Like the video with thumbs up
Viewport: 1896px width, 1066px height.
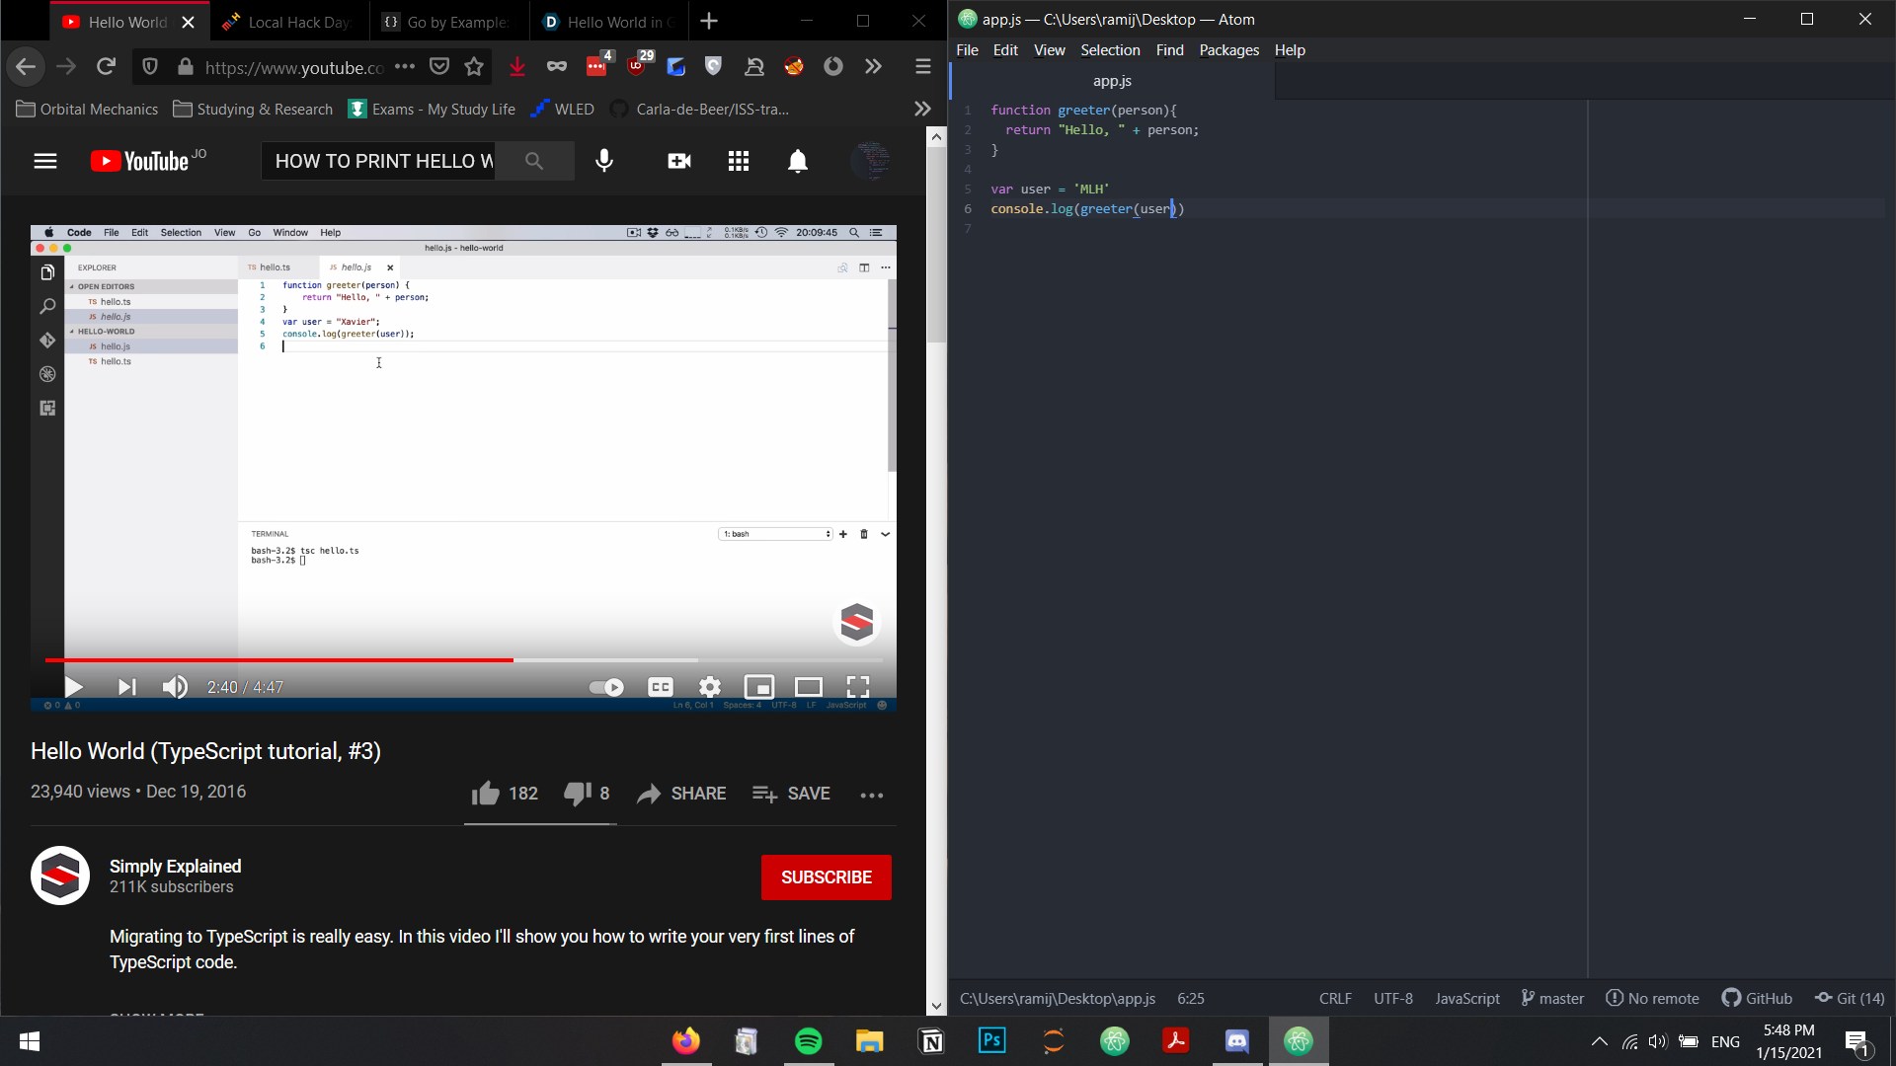pyautogui.click(x=486, y=794)
